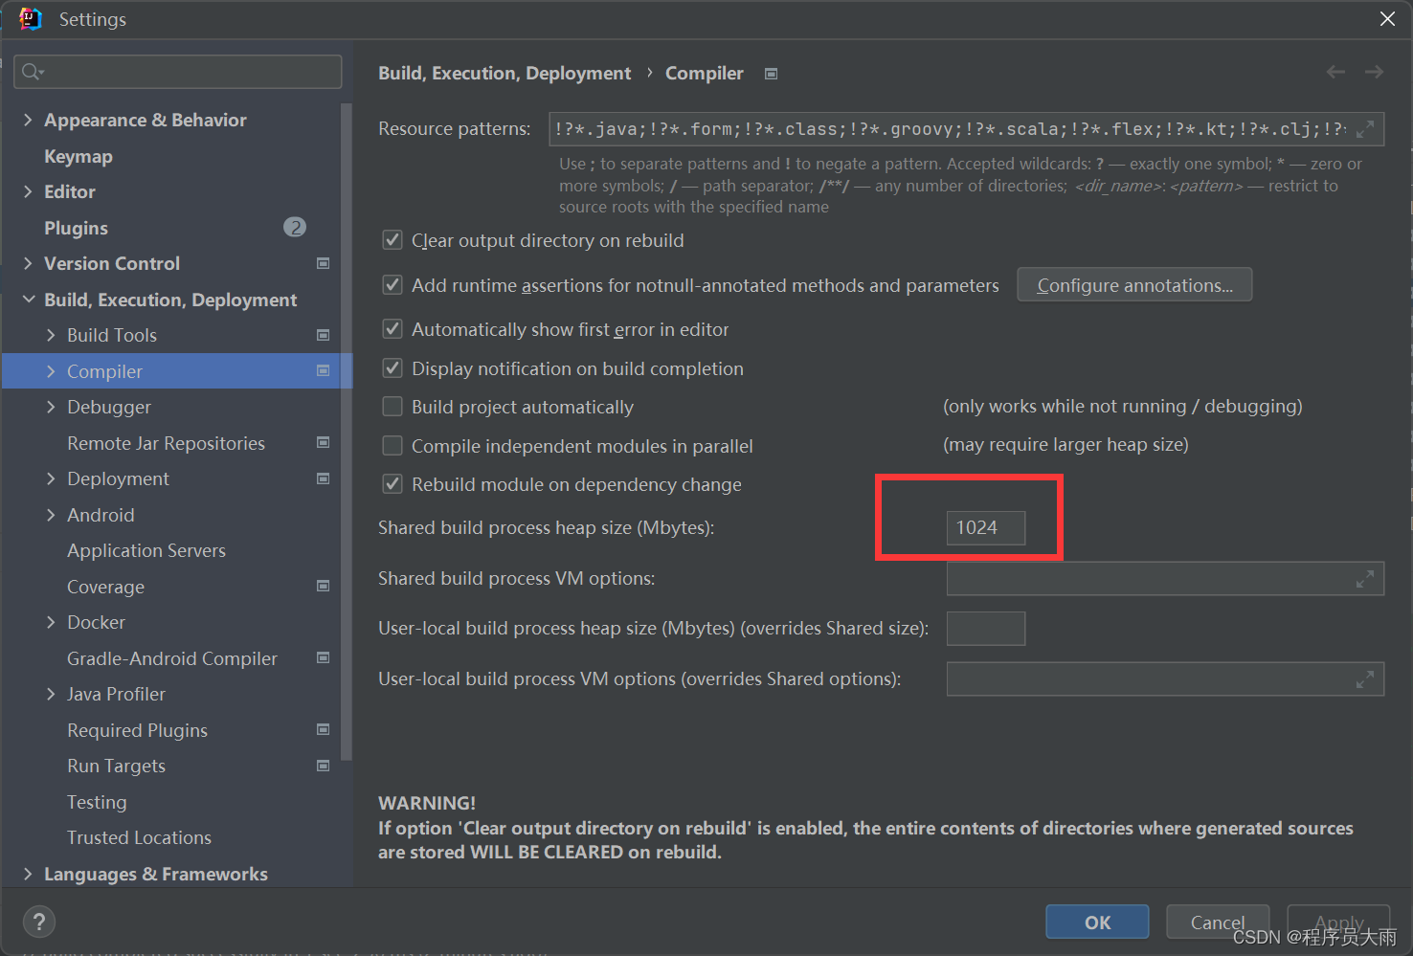Image resolution: width=1413 pixels, height=956 pixels.
Task: Click the Plugins notification badge showing 2
Action: (x=295, y=228)
